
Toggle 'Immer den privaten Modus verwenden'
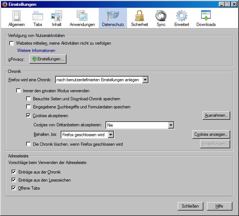[x=18, y=91]
